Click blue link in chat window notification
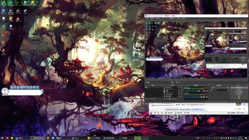 pos(199,109)
